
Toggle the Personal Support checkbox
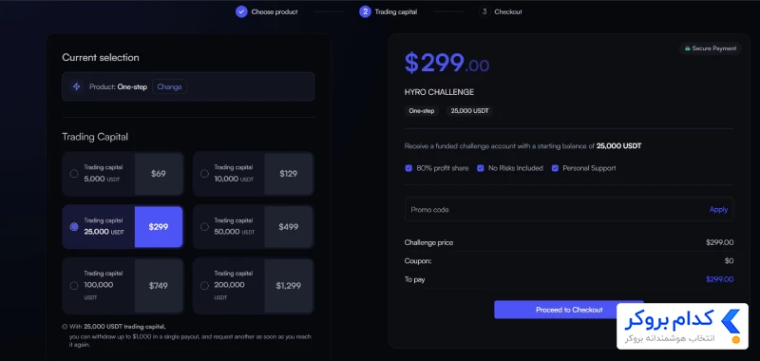point(555,168)
